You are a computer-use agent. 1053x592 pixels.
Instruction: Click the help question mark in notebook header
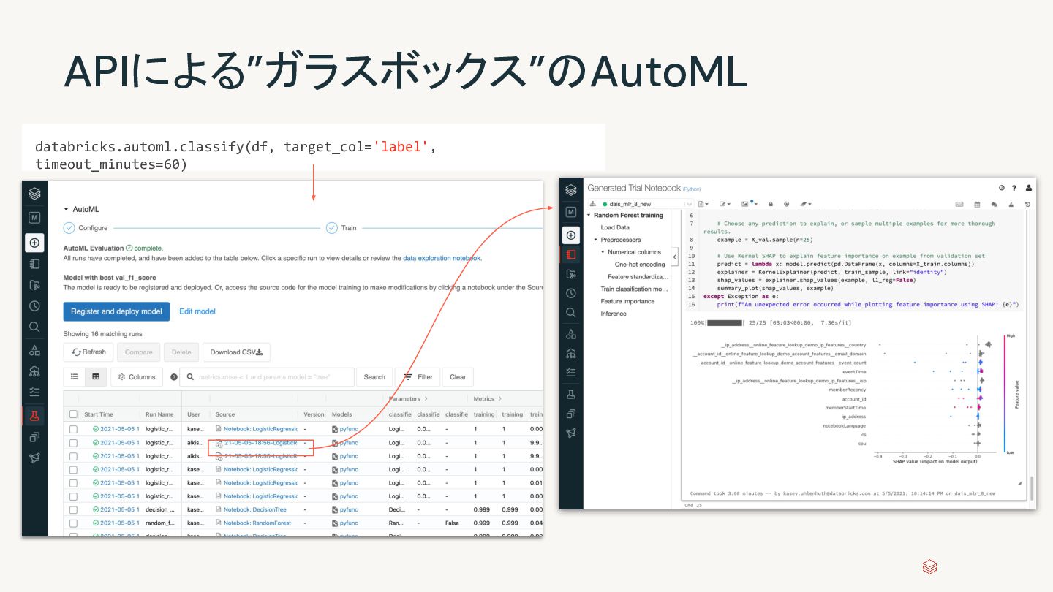(1014, 188)
